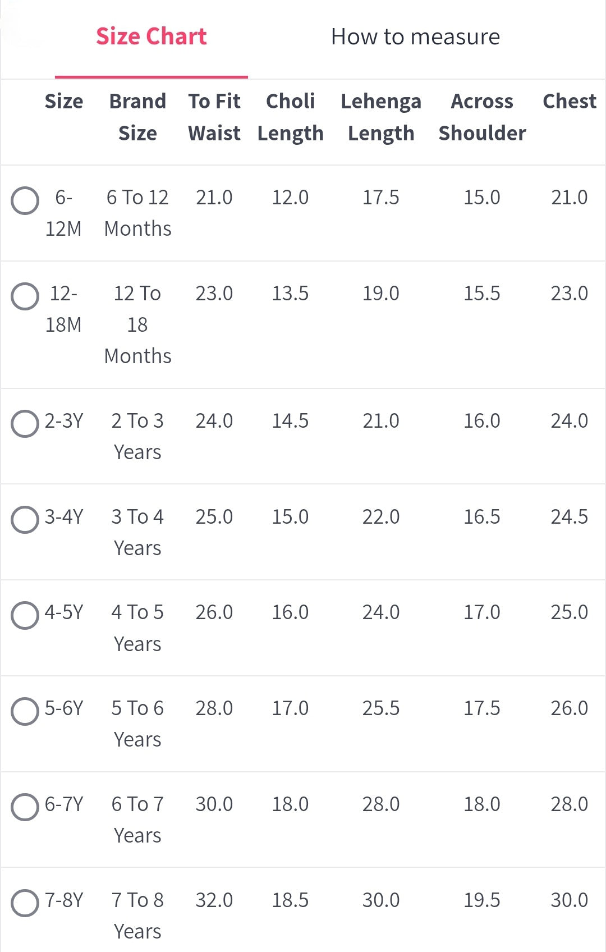Choose the 2-3Y size option
Screen dimensions: 606x952
point(25,424)
